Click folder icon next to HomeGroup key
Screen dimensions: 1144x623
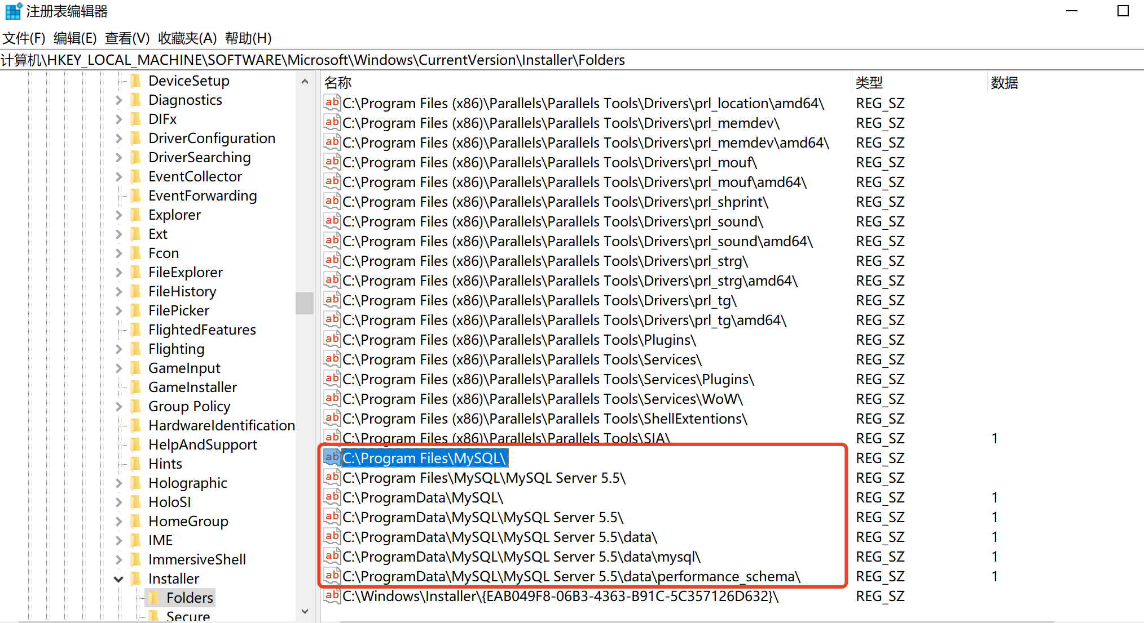(x=136, y=521)
